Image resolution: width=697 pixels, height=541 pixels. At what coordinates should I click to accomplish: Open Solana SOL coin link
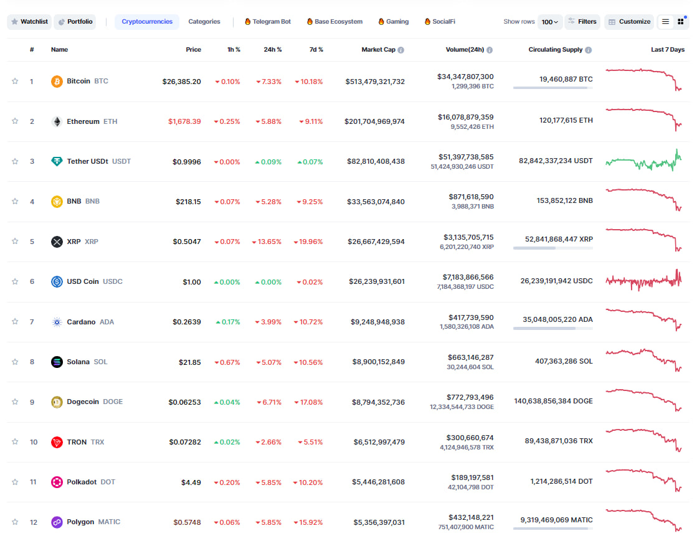[x=87, y=362]
